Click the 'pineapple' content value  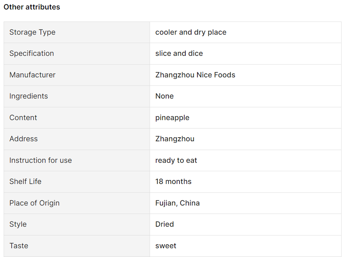[x=172, y=118]
